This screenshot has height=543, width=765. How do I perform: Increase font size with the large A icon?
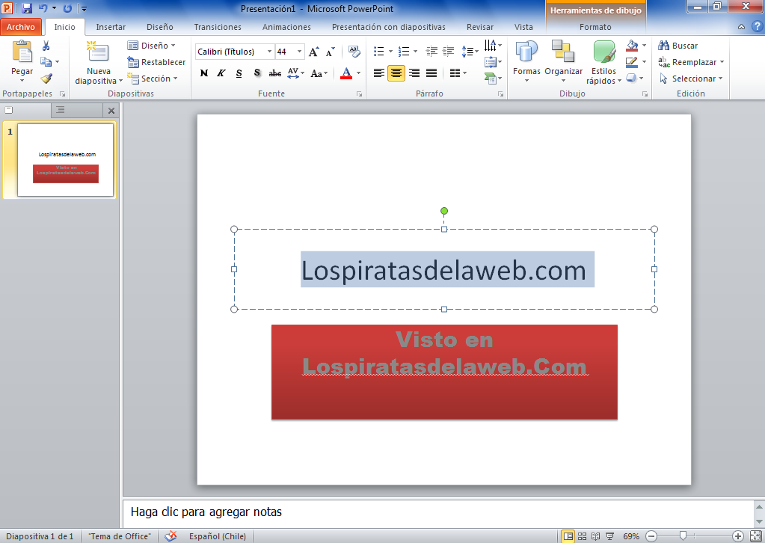pos(314,52)
